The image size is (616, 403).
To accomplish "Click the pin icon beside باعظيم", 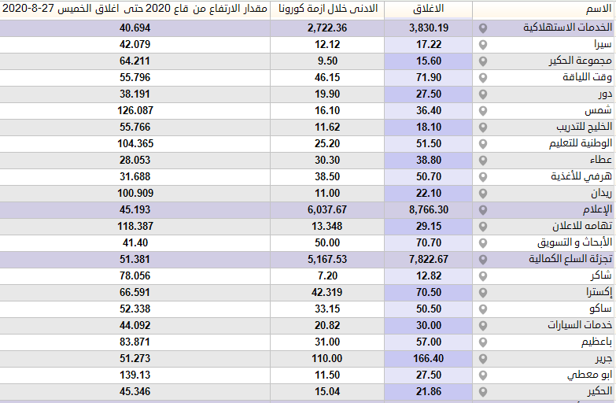I will click(x=483, y=342).
